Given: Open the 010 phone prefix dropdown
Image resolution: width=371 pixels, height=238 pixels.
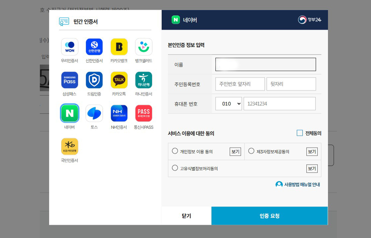Looking at the screenshot, I should (x=228, y=103).
